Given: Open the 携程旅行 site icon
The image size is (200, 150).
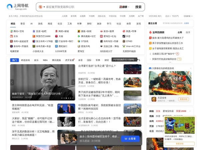Looking at the screenshot, I should 56,46.
